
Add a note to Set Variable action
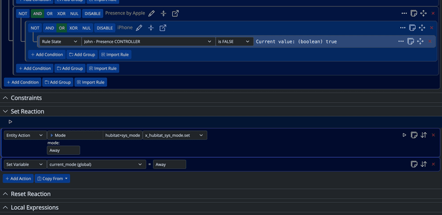[414, 164]
